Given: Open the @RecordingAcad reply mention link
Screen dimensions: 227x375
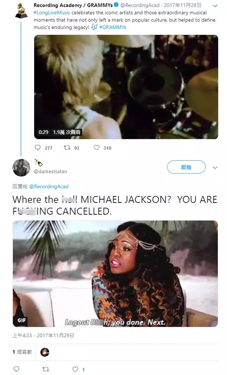Looking at the screenshot, I should [49, 186].
